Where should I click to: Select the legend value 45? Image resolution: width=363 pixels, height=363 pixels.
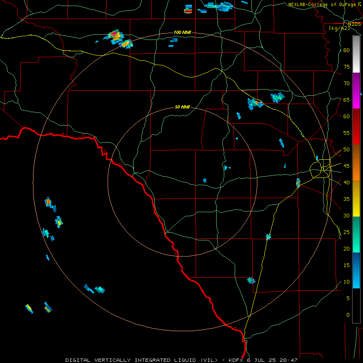[346, 166]
